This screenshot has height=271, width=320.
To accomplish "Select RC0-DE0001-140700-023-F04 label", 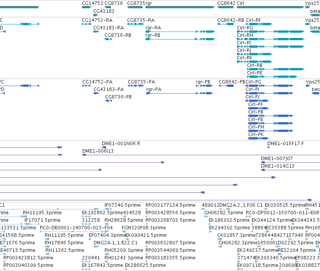I will [76, 228].
